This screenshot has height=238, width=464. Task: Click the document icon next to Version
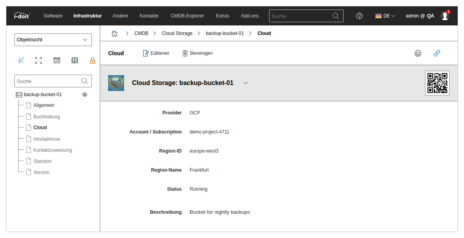coord(29,172)
